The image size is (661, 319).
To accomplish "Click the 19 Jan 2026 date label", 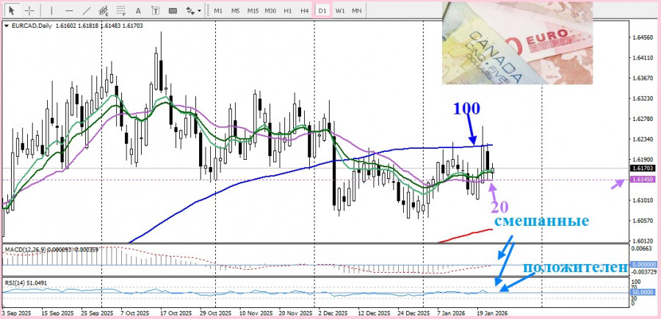I will (x=494, y=314).
